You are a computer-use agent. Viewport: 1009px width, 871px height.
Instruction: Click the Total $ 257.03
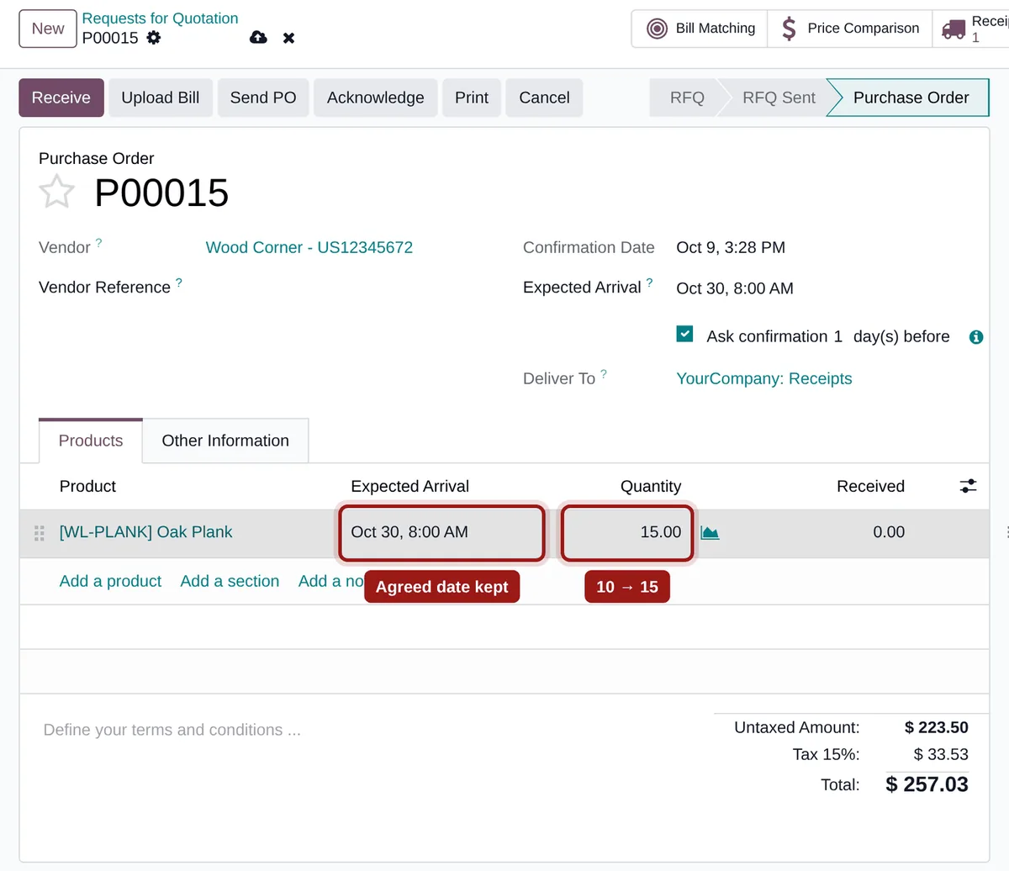[927, 784]
